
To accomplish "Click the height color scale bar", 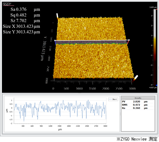I will coord(155,47).
